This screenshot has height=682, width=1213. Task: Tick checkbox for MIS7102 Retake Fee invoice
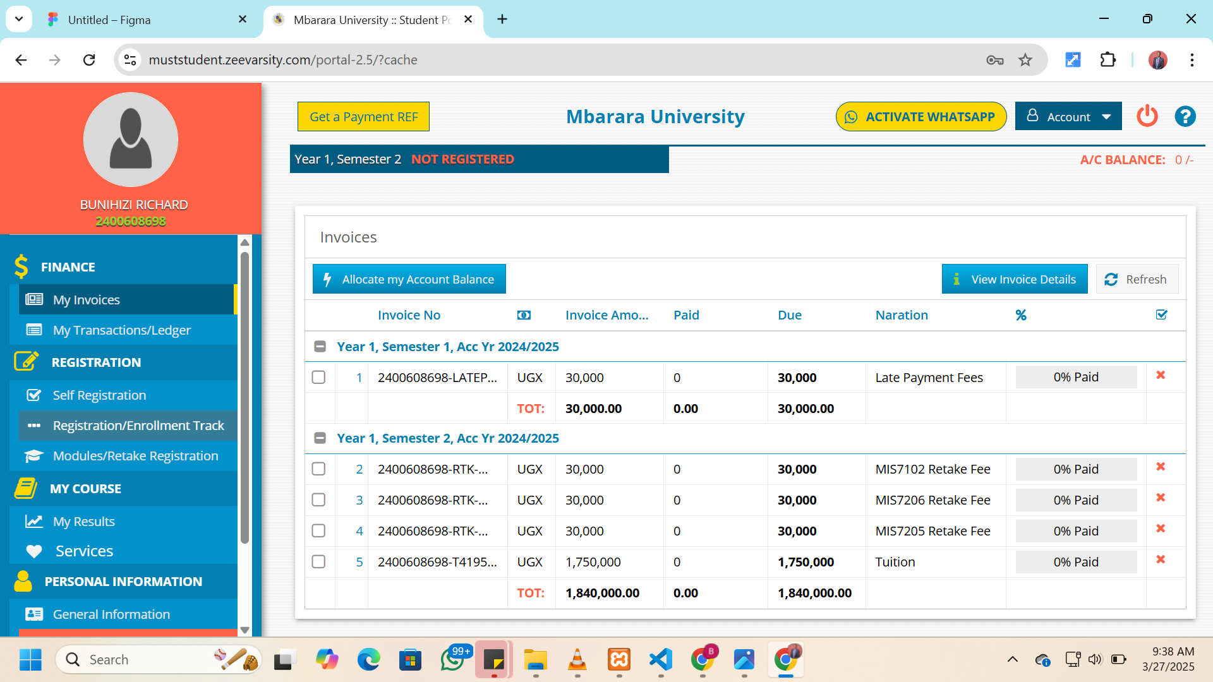click(319, 469)
